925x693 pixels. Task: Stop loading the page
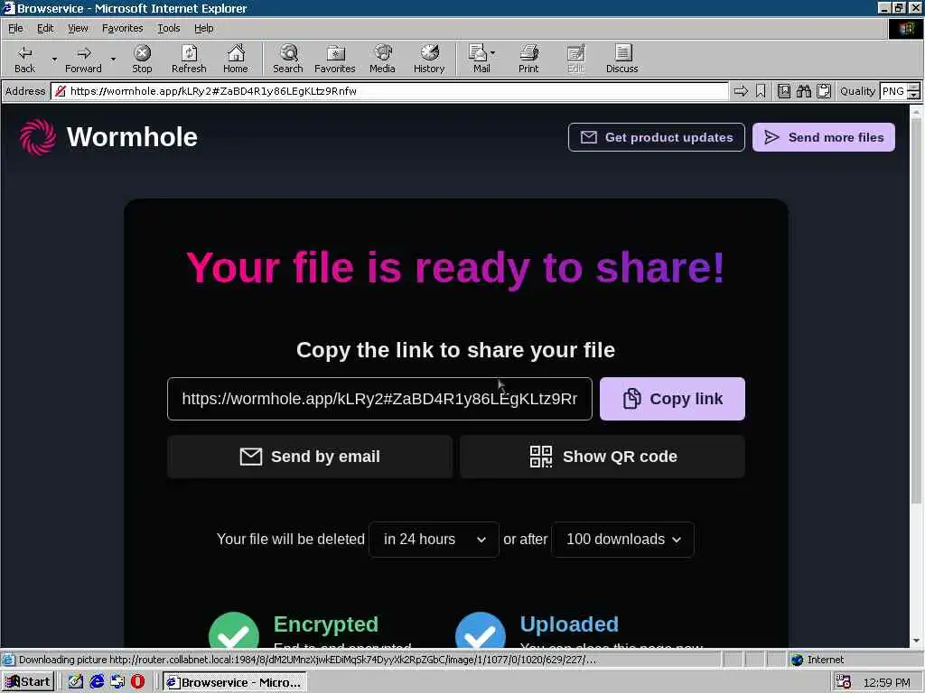click(x=142, y=59)
